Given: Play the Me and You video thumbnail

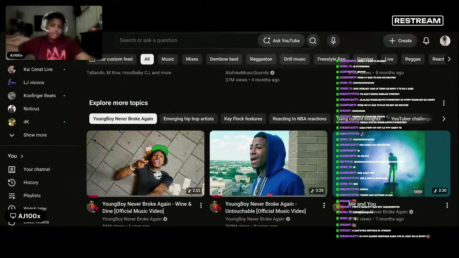Looking at the screenshot, I should tap(392, 164).
